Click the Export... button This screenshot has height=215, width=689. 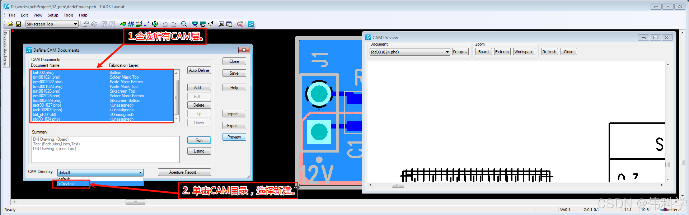pos(234,126)
